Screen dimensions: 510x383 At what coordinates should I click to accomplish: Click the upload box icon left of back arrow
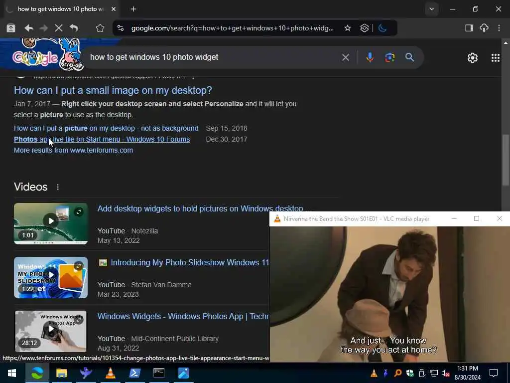pyautogui.click(x=11, y=28)
